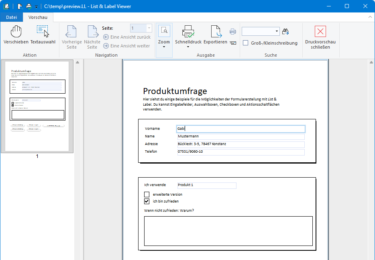
Task: Switch to the Vorschau ribbon tab
Action: coord(38,17)
